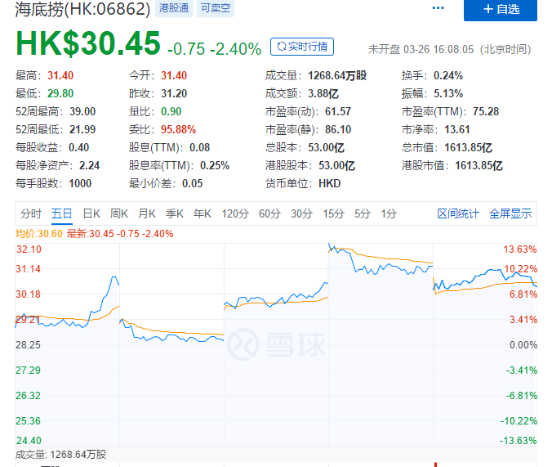Open the 周K chart tab

[119, 213]
